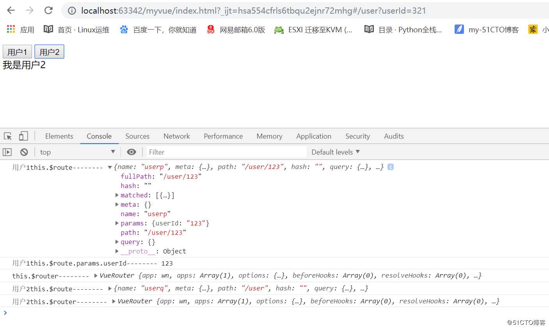Switch to the Security tab

(x=357, y=136)
